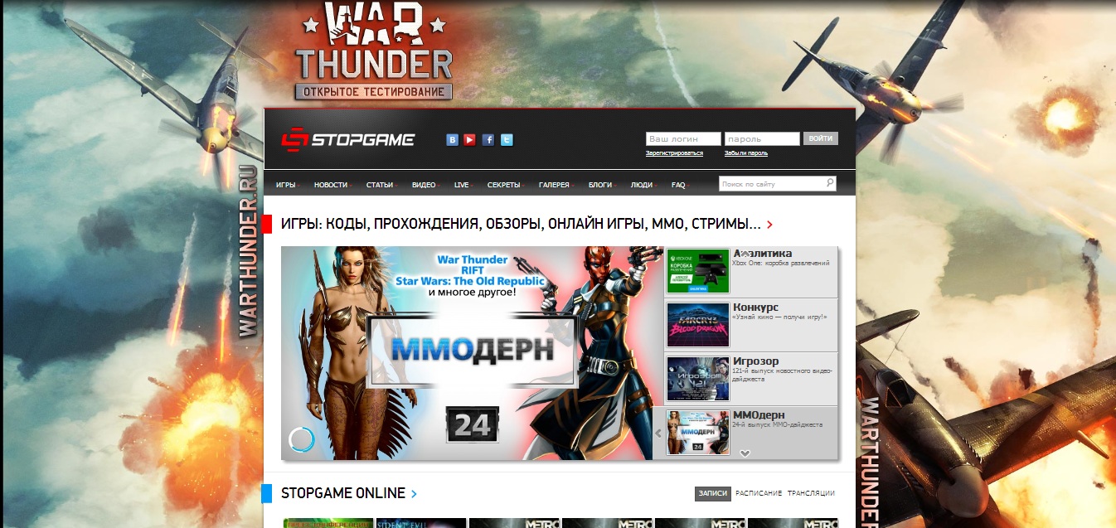Open the Far Cry Blood Dragon 'Конкурс' thumbnail
The width and height of the screenshot is (1116, 528).
[697, 324]
